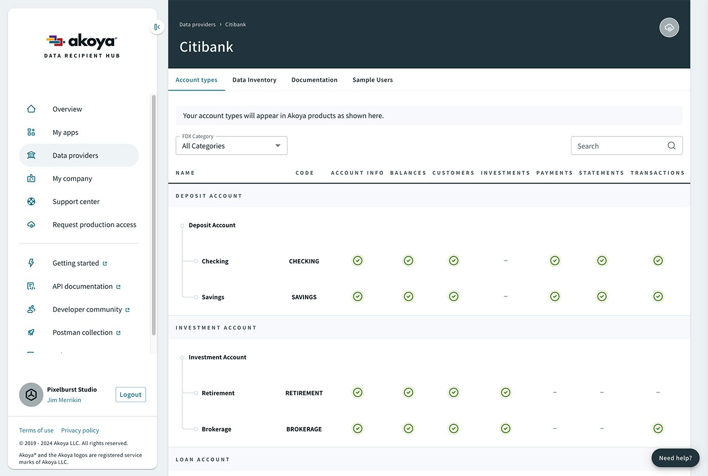708x476 pixels.
Task: Click the Retirement tree row
Action: coord(429,393)
